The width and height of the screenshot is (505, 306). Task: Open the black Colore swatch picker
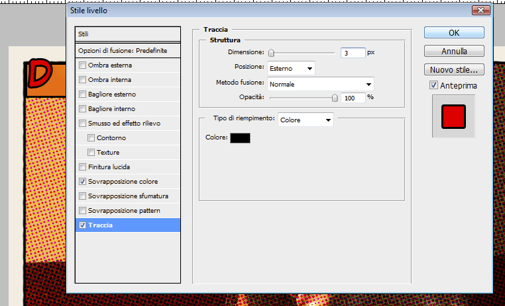click(x=240, y=138)
